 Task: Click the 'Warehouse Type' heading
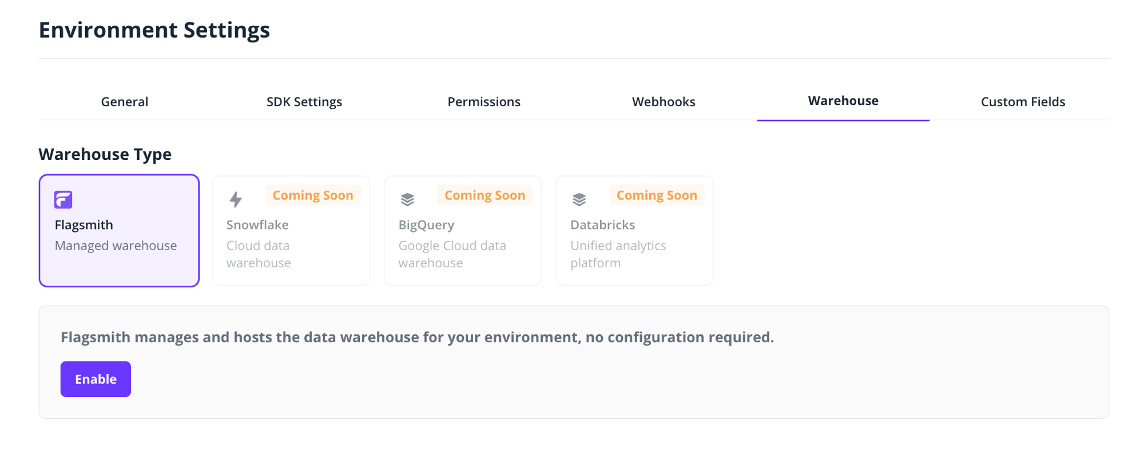coord(105,154)
